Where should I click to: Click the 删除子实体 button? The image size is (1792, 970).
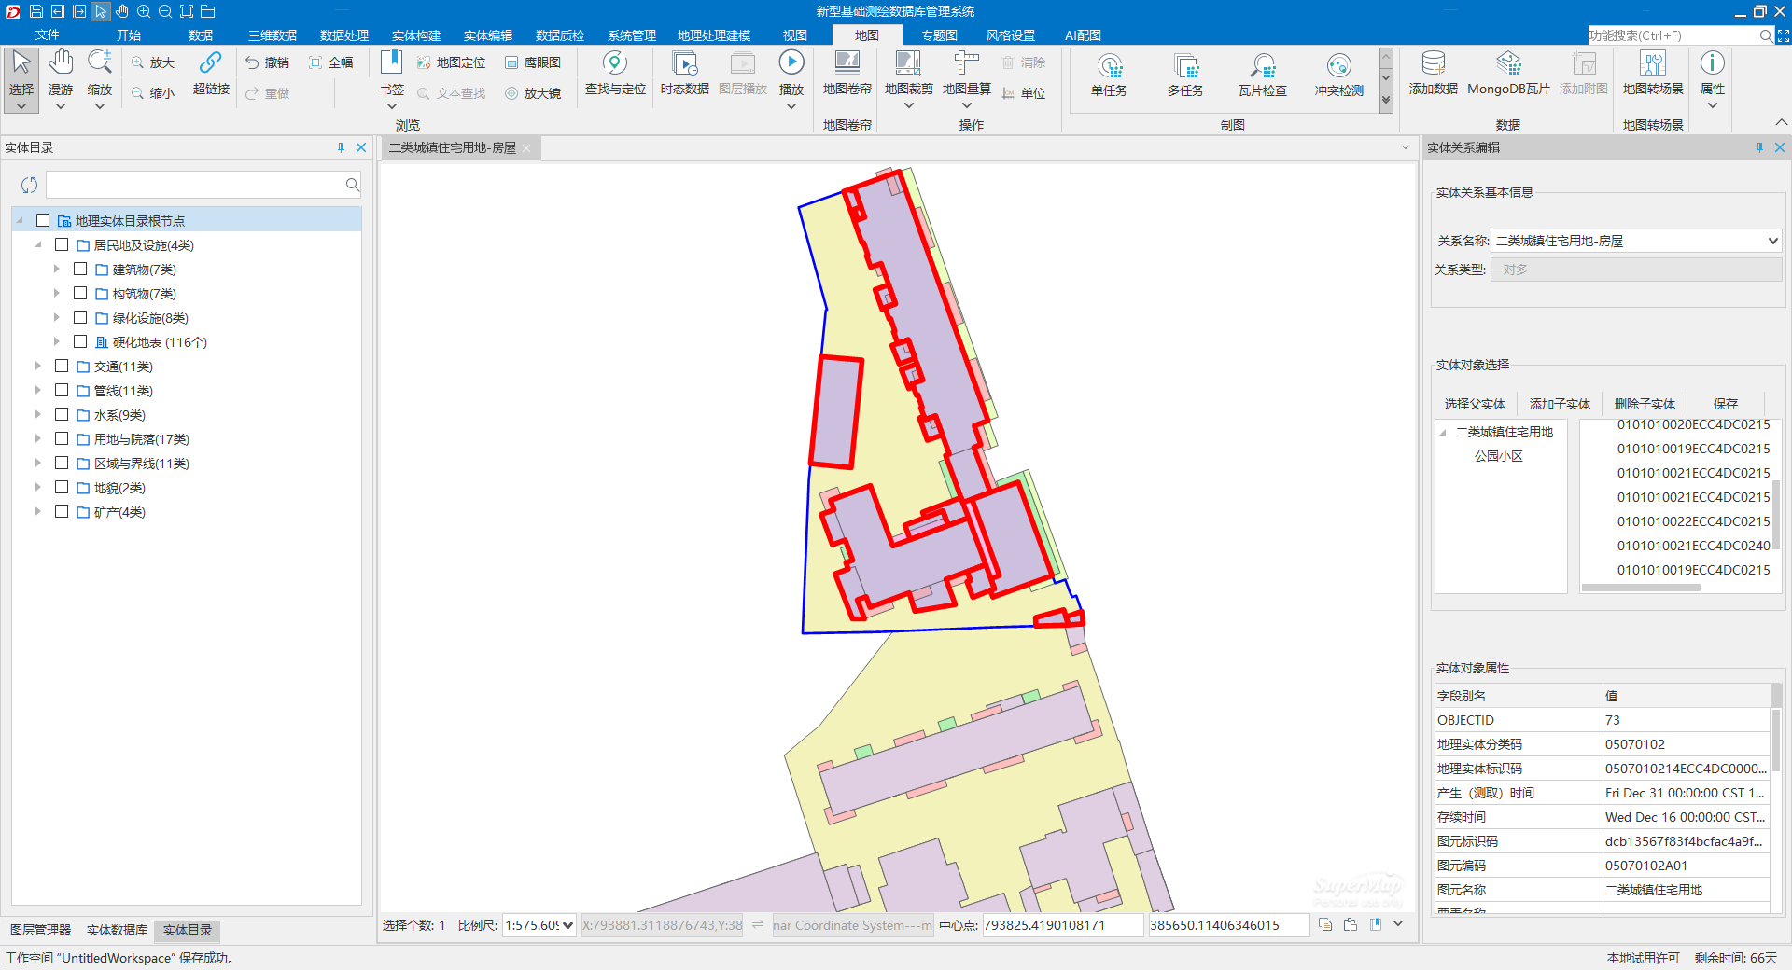pyautogui.click(x=1645, y=404)
